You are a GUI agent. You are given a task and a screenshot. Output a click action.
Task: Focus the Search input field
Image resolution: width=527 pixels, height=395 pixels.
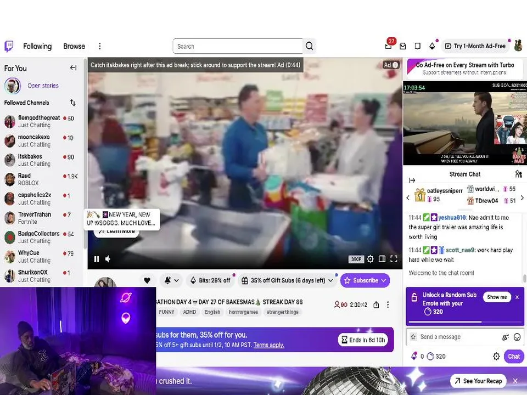coord(238,46)
